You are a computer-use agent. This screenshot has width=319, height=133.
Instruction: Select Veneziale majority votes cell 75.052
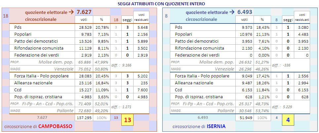(x=84, y=69)
